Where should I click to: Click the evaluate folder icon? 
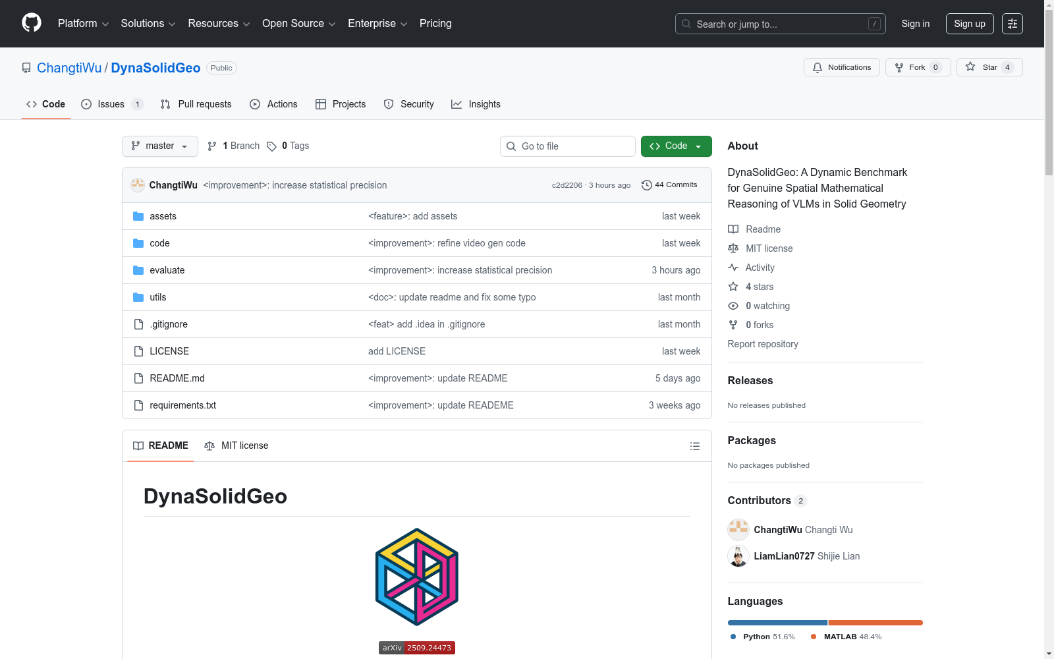click(x=138, y=270)
